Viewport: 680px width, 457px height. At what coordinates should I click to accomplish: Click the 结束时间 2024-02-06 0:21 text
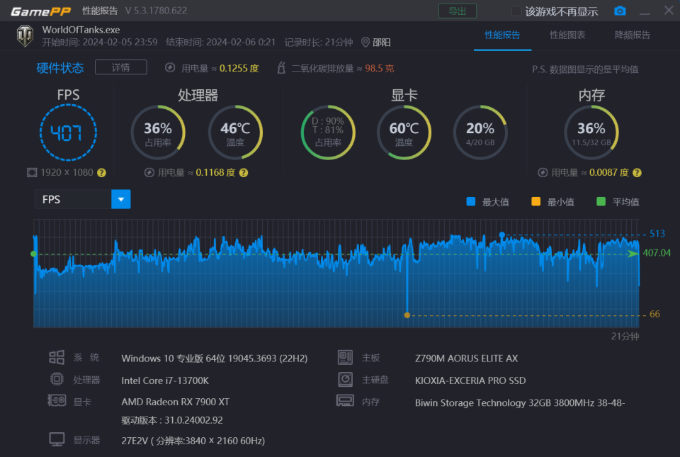[x=221, y=42]
